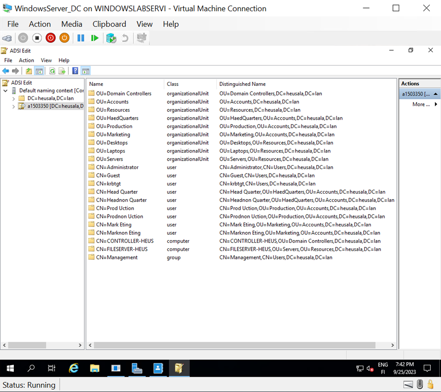Click the Export List toolbar icon
Screen dimensions: 441x392
(61, 70)
